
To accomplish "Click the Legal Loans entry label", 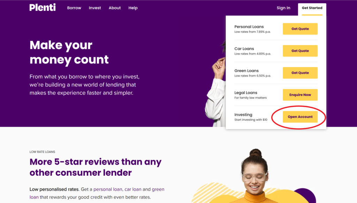I will click(246, 93).
